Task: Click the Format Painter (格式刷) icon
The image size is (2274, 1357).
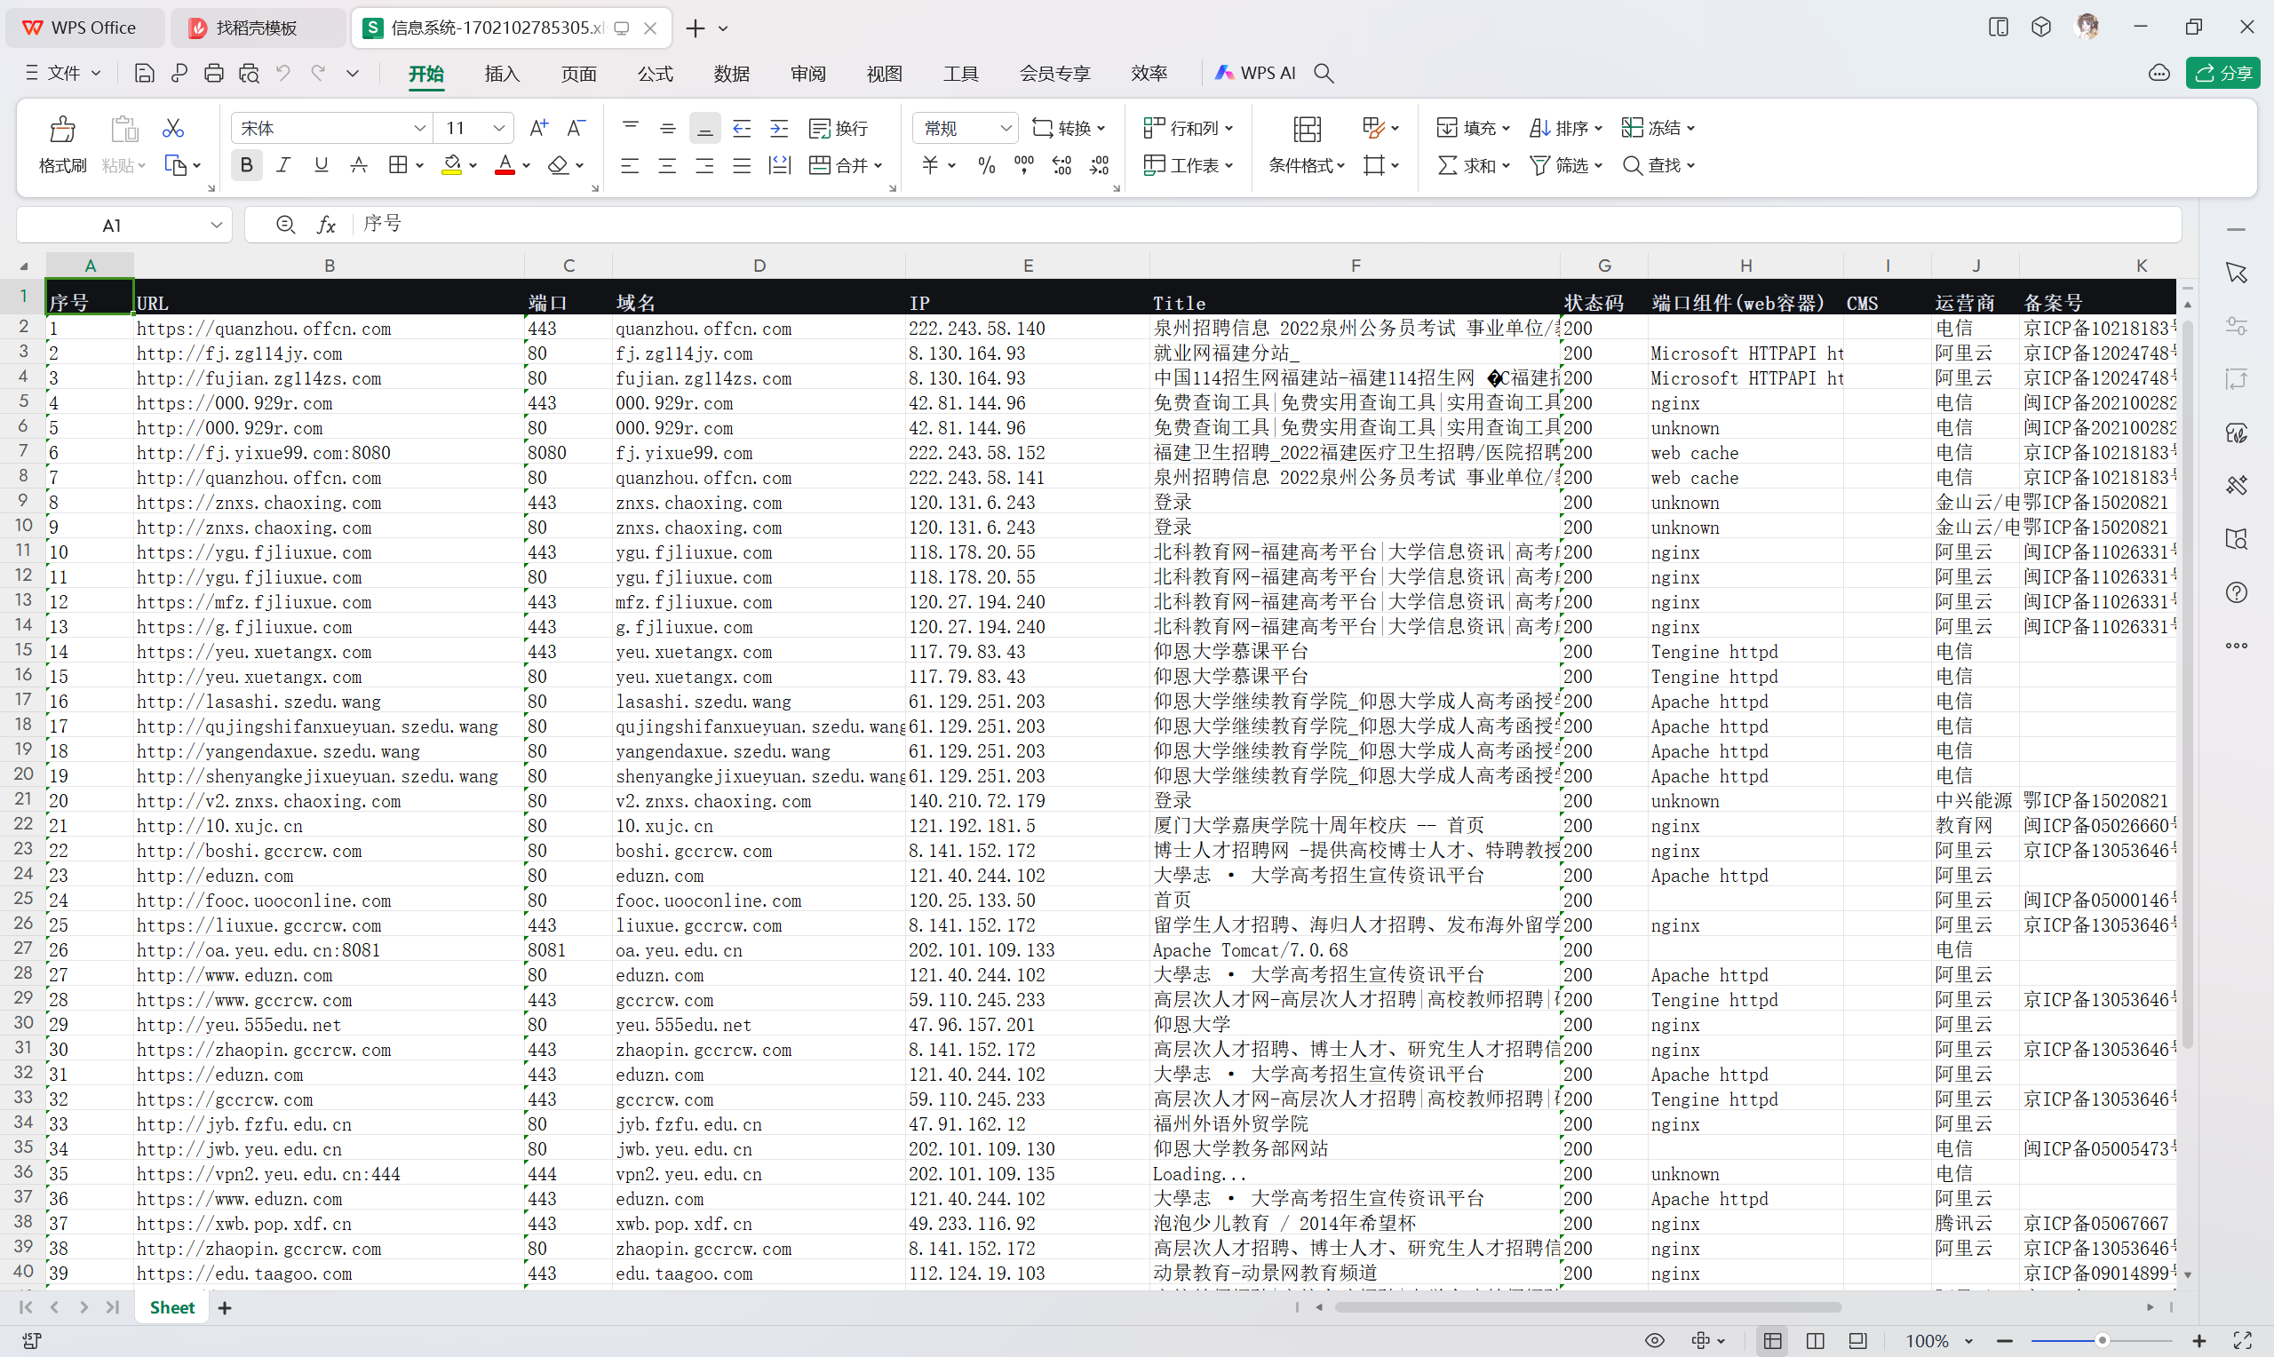Action: click(x=62, y=129)
